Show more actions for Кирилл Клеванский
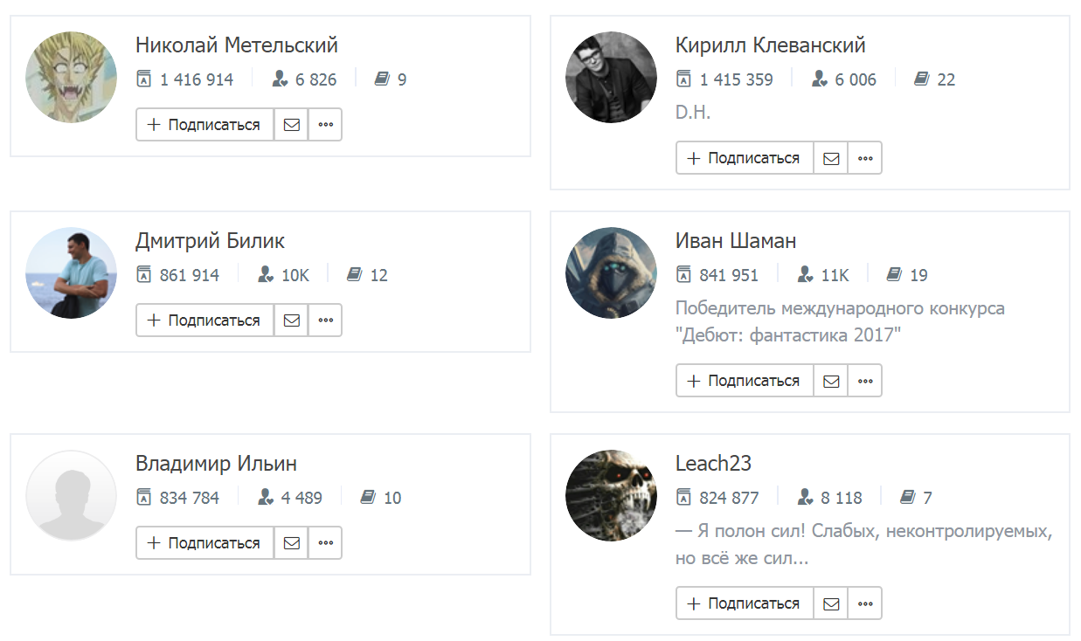Screen dimensions: 1081x641 [865, 158]
